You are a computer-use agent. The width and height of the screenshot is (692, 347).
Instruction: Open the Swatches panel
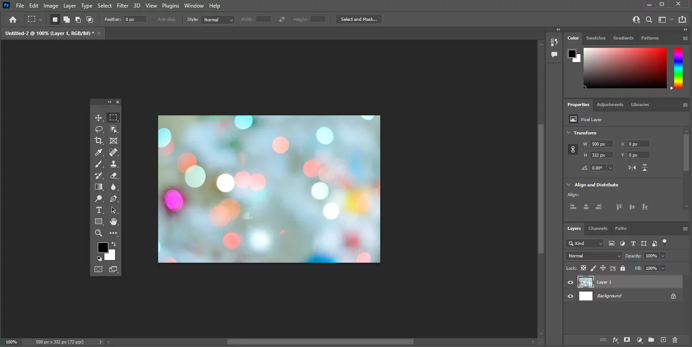[x=596, y=38]
